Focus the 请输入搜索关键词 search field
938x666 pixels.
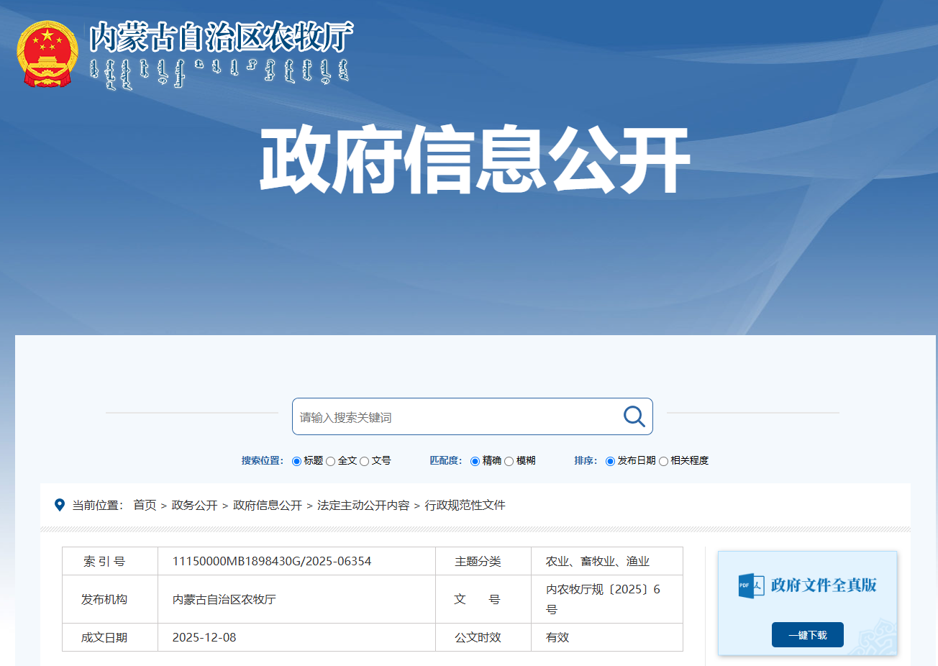(453, 417)
